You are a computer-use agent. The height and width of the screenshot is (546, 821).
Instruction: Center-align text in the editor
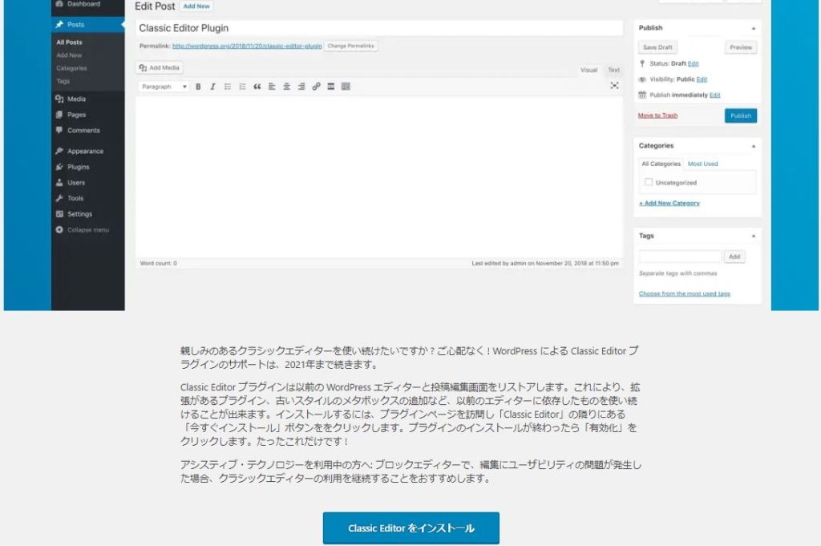coord(286,87)
